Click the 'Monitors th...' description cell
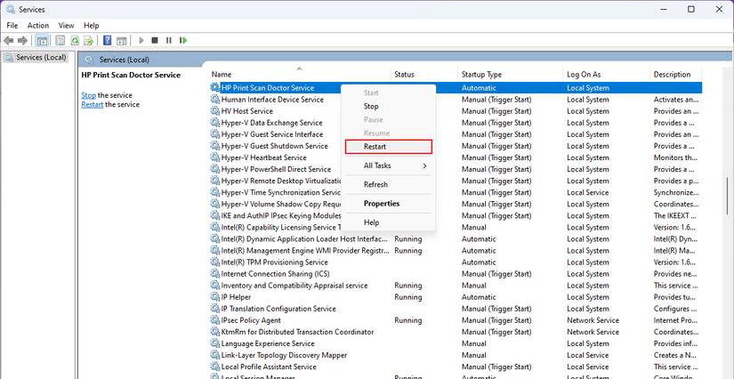Screen dimensions: 734x379 pyautogui.click(x=675, y=157)
